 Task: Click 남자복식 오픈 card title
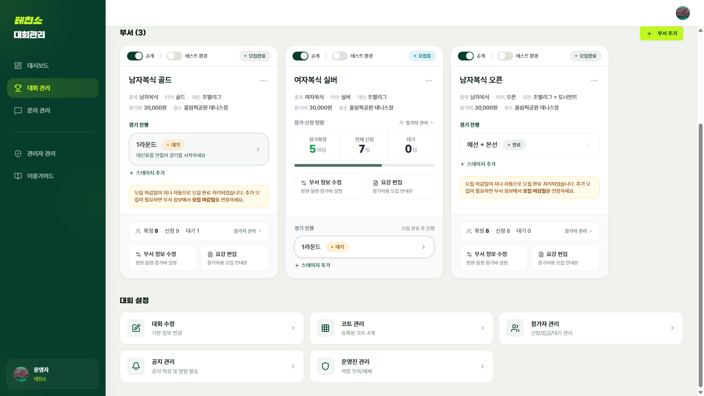coord(481,80)
